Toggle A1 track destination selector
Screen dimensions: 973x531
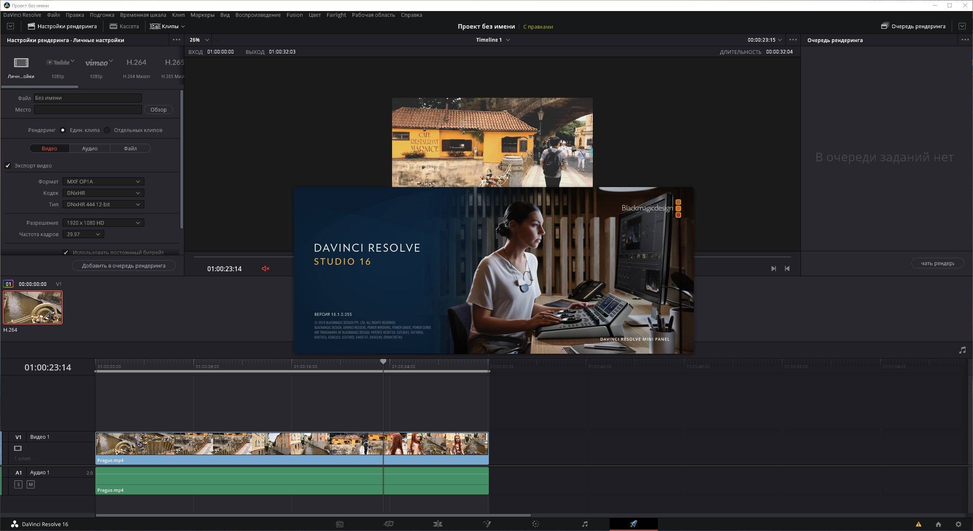(18, 473)
